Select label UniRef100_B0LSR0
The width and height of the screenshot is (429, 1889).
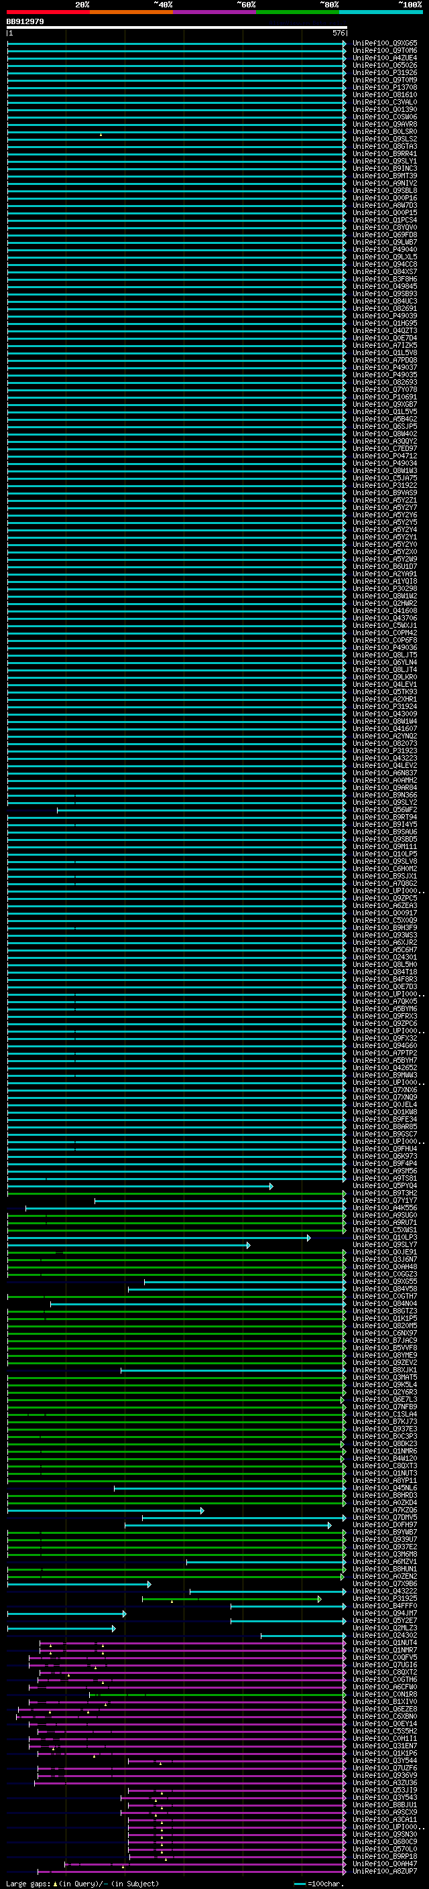click(385, 131)
